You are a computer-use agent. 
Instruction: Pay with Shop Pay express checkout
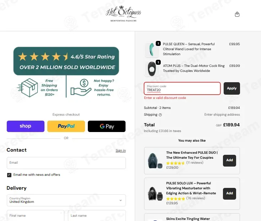tap(26, 126)
